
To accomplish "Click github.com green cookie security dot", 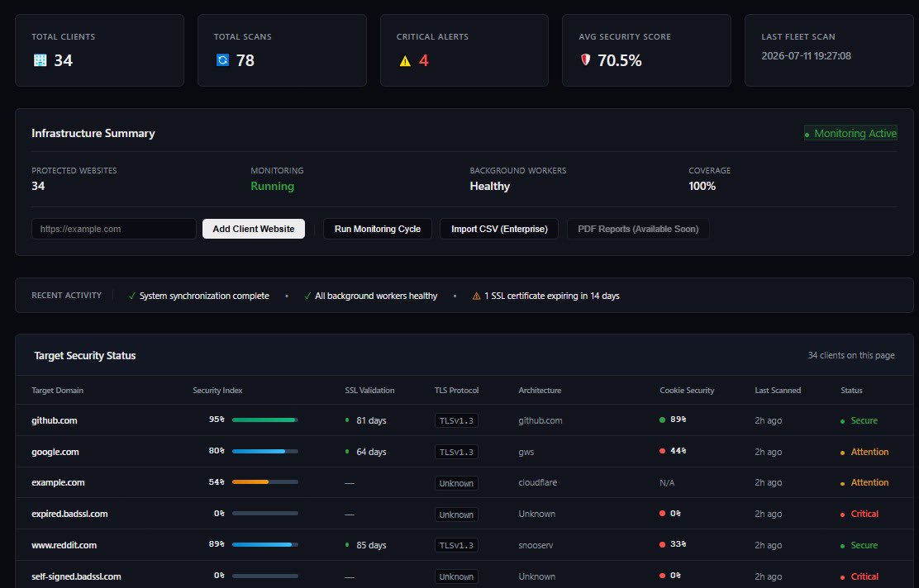I will point(662,420).
